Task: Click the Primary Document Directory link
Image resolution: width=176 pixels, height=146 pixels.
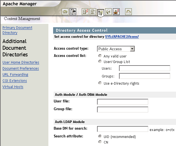Action: [18, 30]
